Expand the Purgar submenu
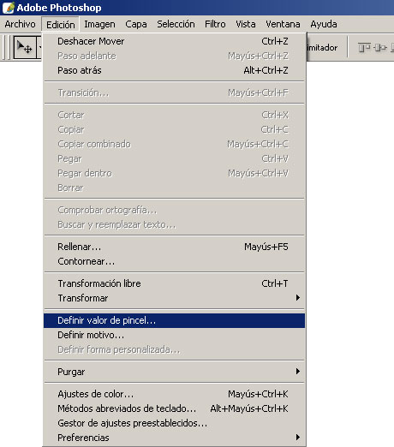Viewport: 394px width, 447px height. coord(174,372)
